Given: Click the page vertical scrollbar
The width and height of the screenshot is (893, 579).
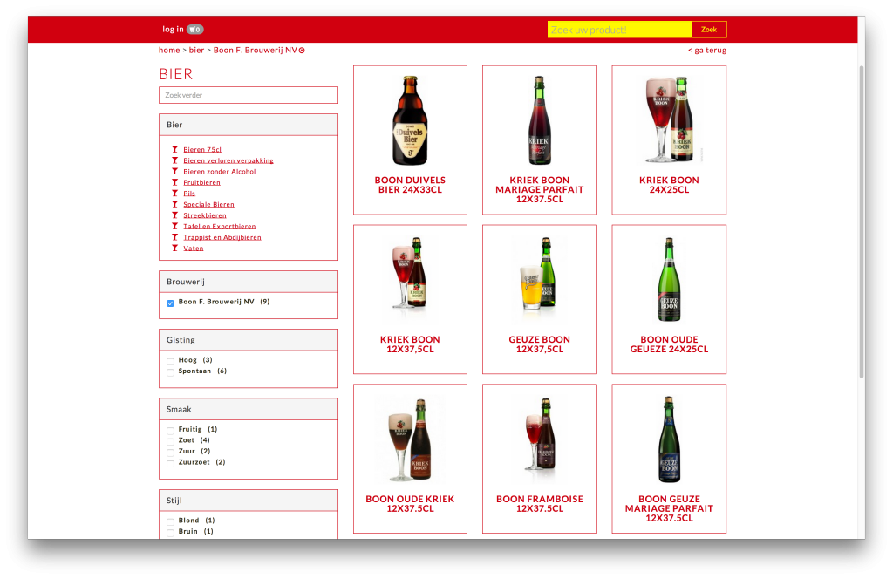Looking at the screenshot, I should tap(862, 218).
